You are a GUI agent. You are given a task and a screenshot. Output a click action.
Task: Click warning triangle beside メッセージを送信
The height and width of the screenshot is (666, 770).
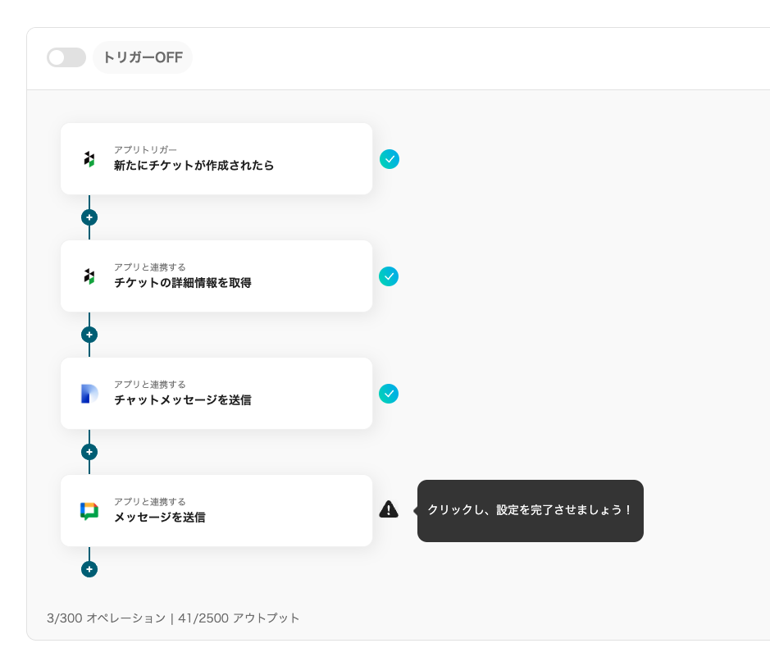(x=389, y=509)
